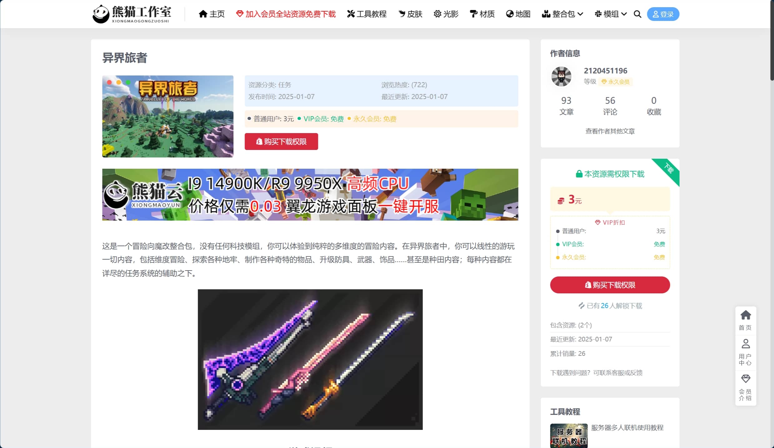Click the panda studio logo
This screenshot has height=448, width=774.
point(132,14)
